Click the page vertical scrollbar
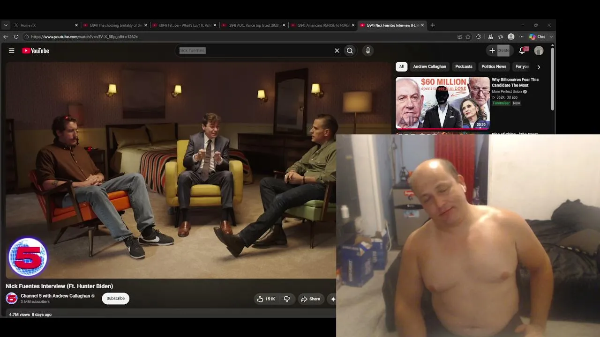Viewport: 600px width, 337px height. click(553, 80)
